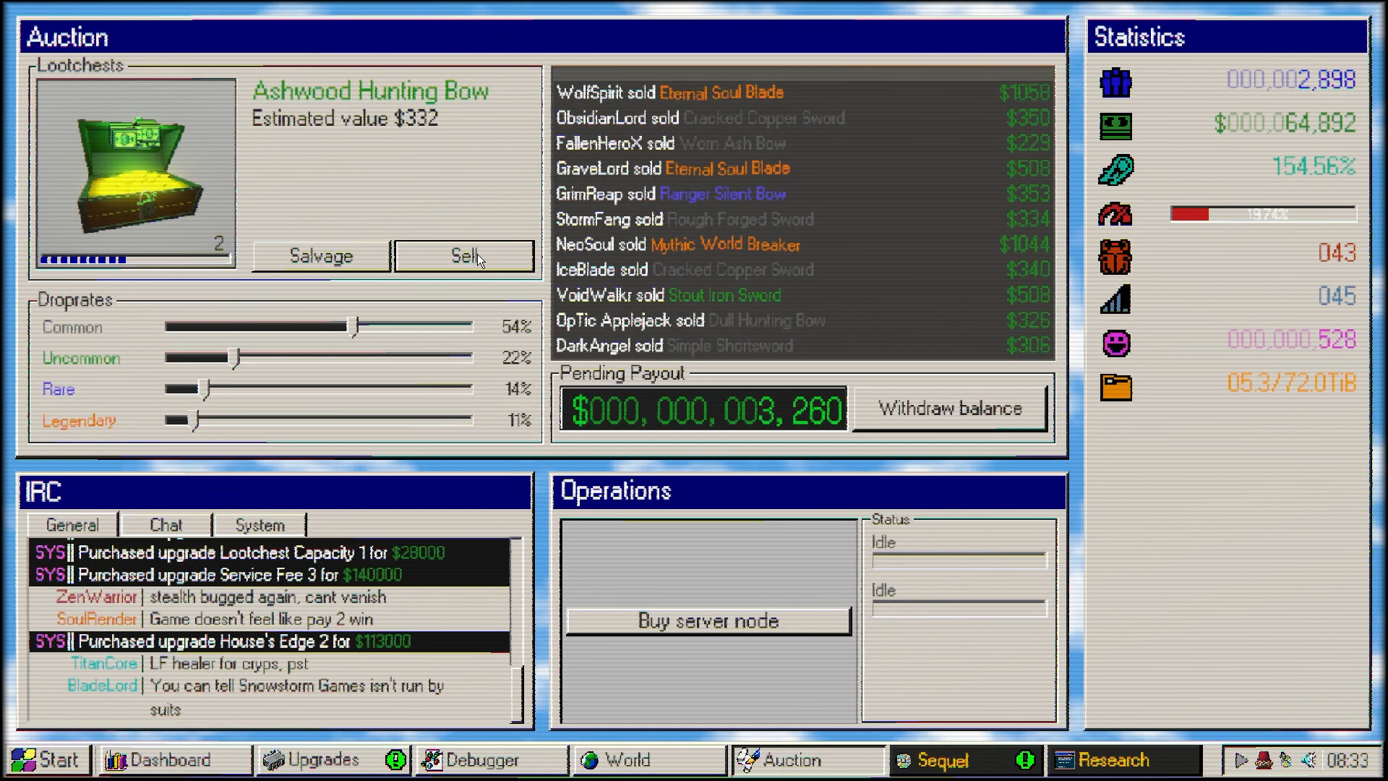Click the orange storage folder icon

[x=1115, y=387]
